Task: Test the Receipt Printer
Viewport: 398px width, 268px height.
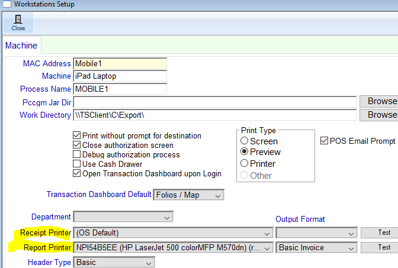Action: (x=380, y=233)
